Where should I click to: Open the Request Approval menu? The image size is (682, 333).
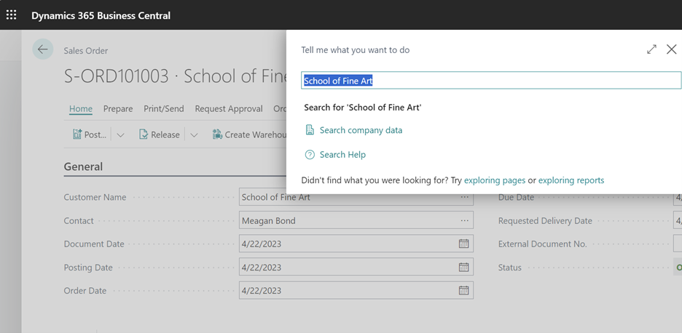point(229,108)
